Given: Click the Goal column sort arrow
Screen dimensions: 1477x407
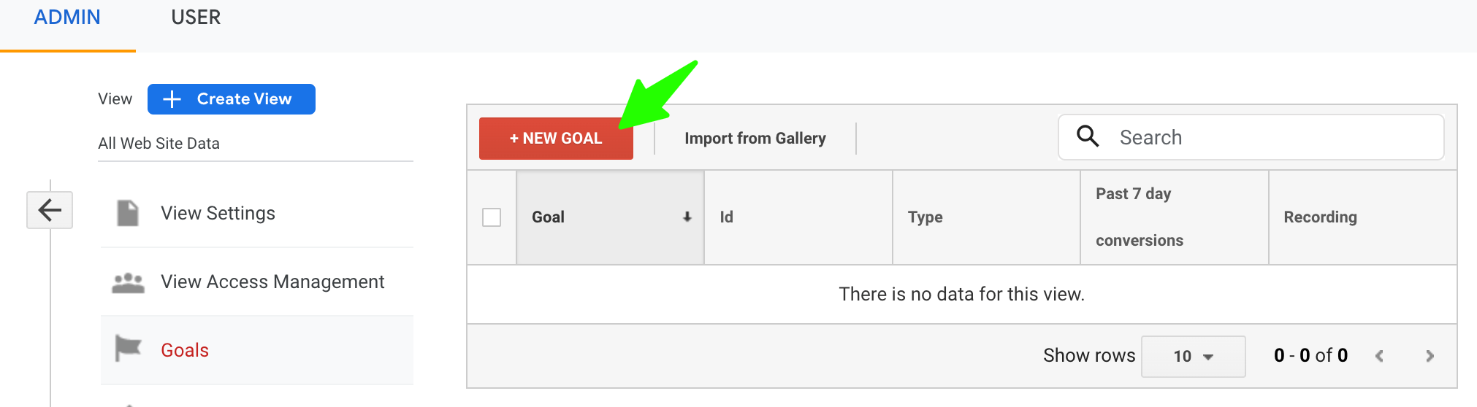Looking at the screenshot, I should click(687, 217).
